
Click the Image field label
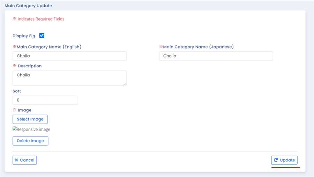click(x=24, y=110)
